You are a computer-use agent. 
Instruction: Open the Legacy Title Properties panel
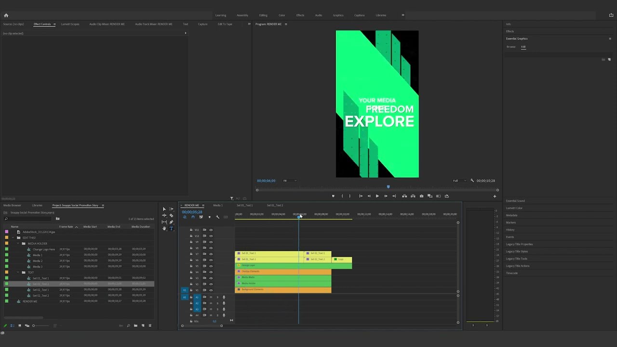point(519,244)
